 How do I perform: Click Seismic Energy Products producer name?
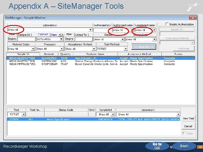(x=96, y=61)
